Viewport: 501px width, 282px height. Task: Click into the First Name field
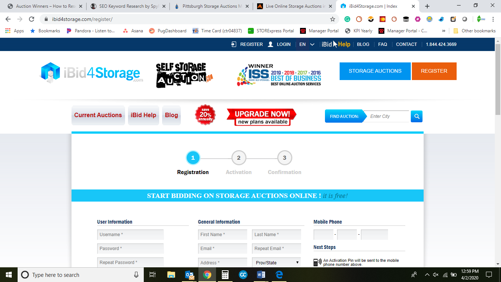223,235
